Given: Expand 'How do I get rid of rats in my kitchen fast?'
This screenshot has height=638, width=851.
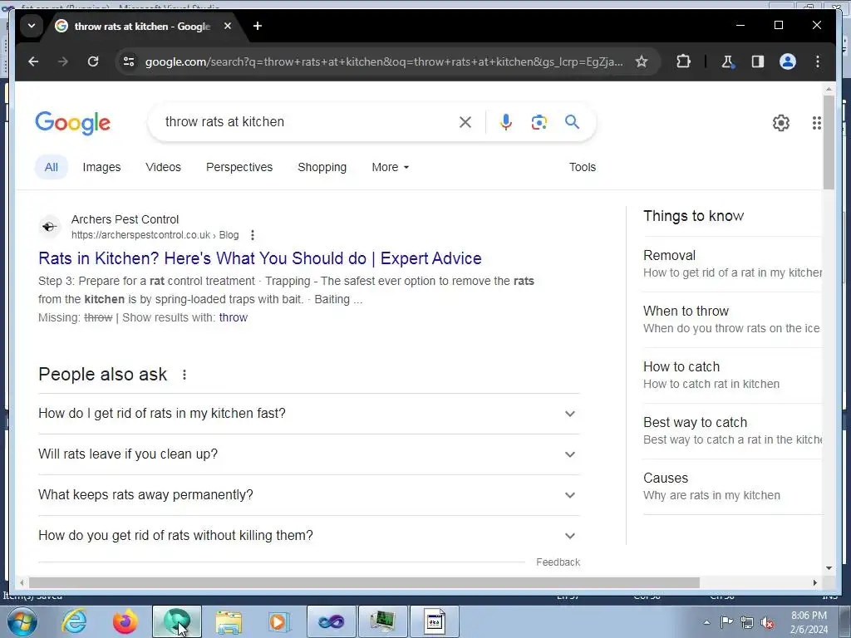Looking at the screenshot, I should tap(309, 414).
